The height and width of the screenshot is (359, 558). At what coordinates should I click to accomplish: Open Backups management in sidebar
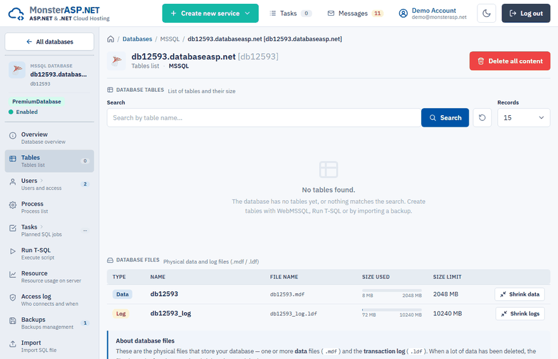pyautogui.click(x=49, y=323)
